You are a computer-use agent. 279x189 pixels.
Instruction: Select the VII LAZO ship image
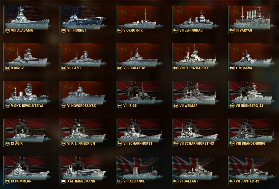[x=83, y=57]
